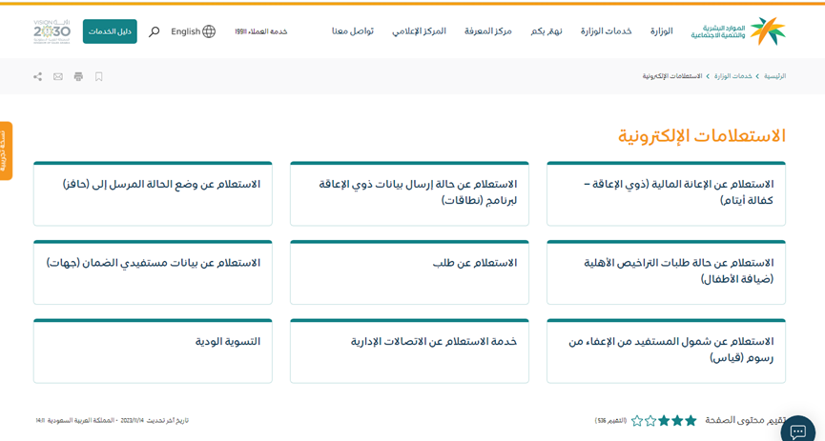Switch language to English
This screenshot has height=441, width=825.
186,31
